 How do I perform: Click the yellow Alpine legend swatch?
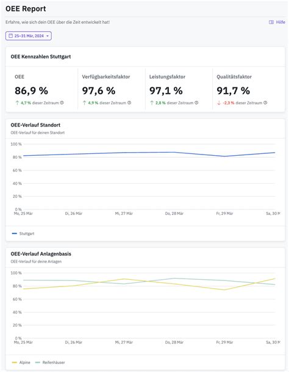[x=15, y=362]
